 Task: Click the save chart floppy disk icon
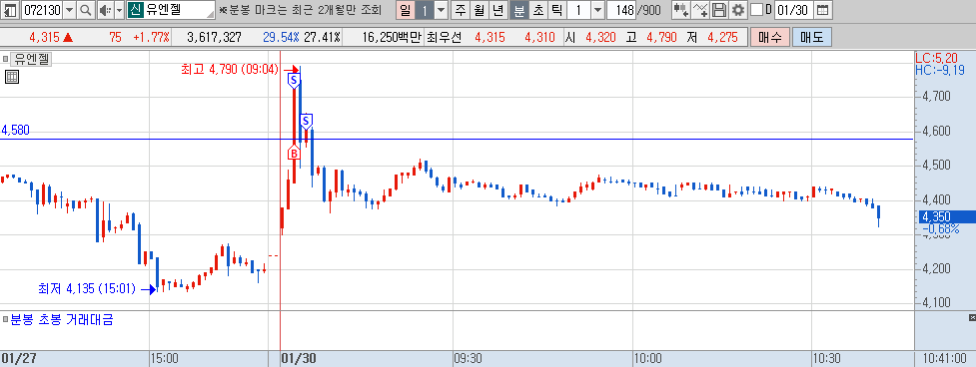coord(719,10)
